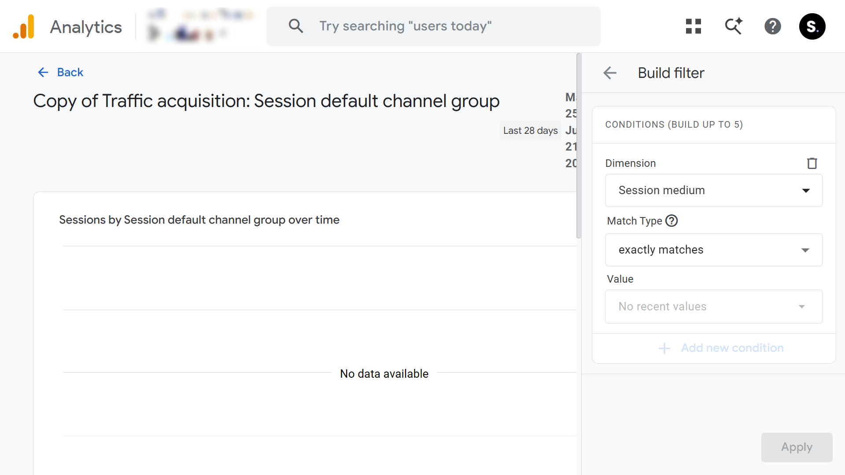Open the No recent values dropdown
Image resolution: width=845 pixels, height=475 pixels.
pyautogui.click(x=714, y=306)
